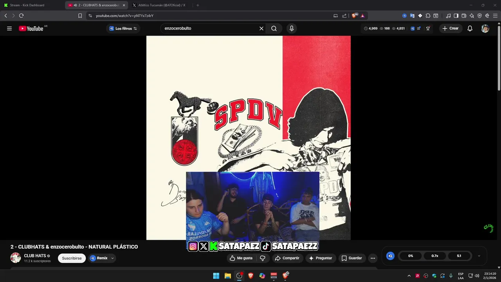Open Windows Start menu
The width and height of the screenshot is (501, 282).
[x=216, y=276]
